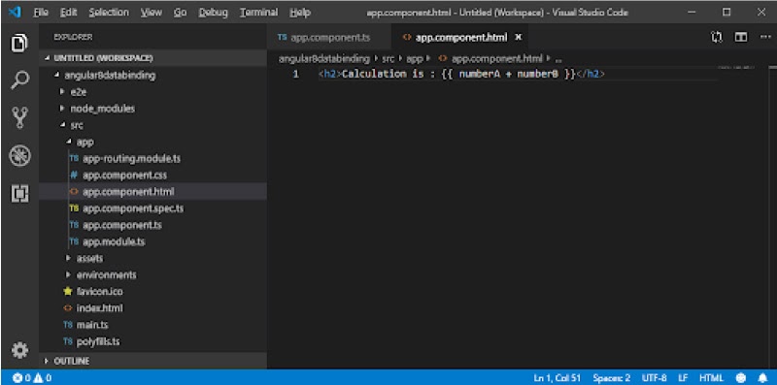Open the File menu
This screenshot has height=385, width=777.
41,13
